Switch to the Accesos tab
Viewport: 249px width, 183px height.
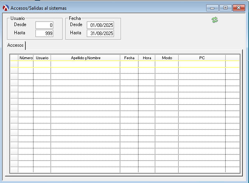click(16, 45)
